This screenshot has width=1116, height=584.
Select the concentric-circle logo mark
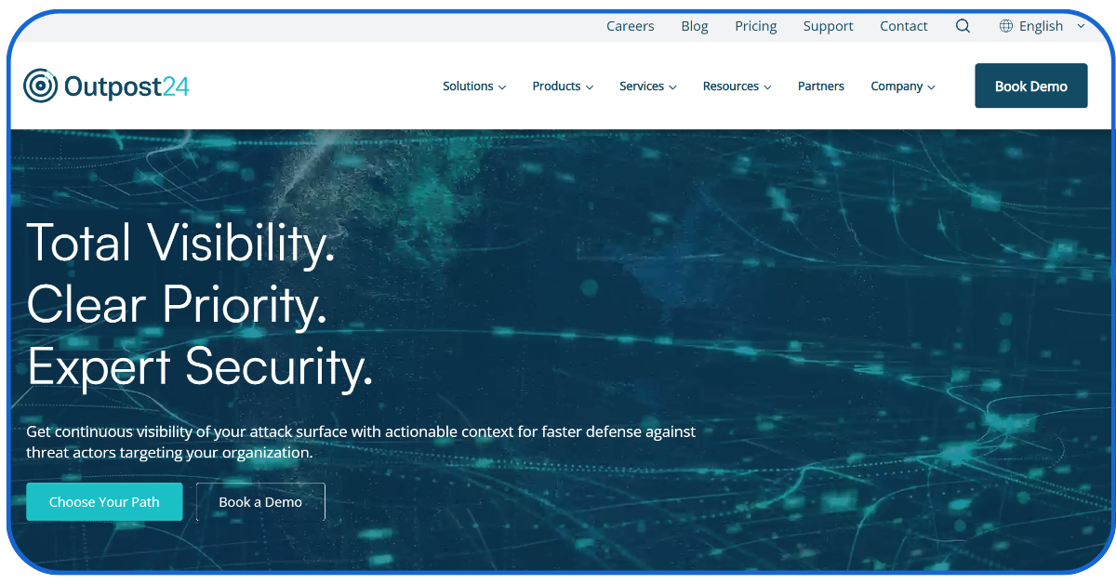tap(38, 86)
